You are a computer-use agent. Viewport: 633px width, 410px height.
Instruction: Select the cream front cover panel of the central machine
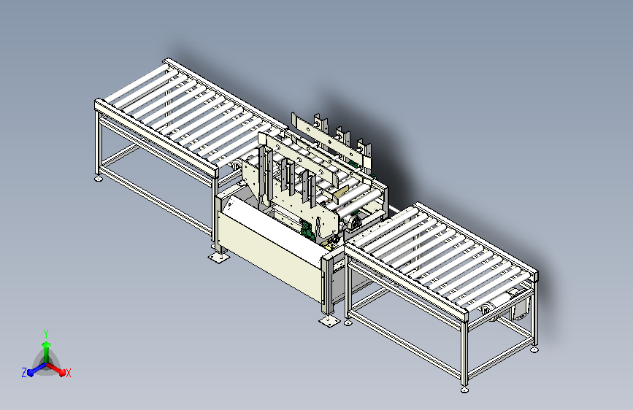coord(269,257)
